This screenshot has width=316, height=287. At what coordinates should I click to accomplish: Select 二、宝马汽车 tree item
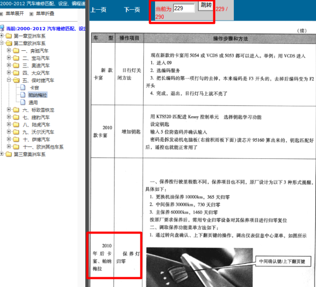[x=36, y=58]
